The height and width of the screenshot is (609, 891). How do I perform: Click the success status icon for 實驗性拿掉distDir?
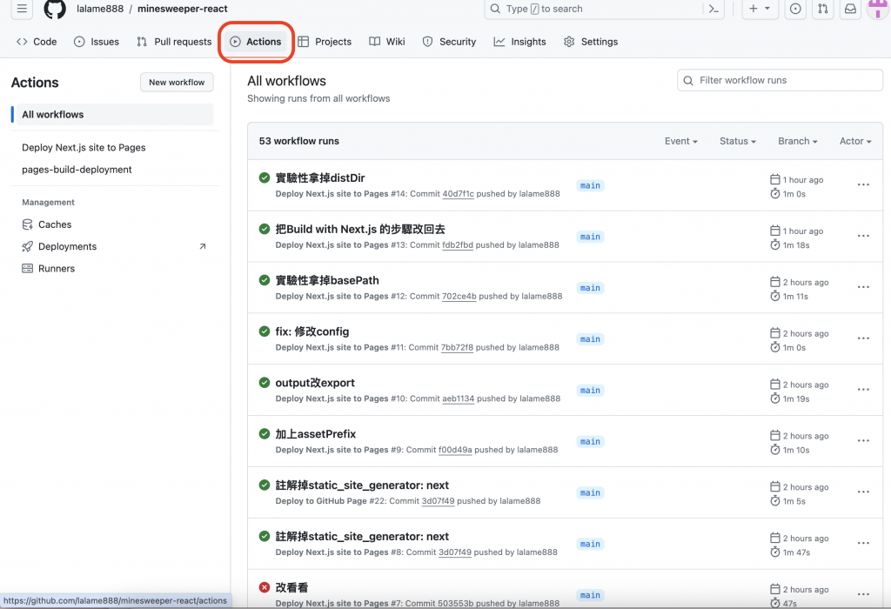[265, 177]
